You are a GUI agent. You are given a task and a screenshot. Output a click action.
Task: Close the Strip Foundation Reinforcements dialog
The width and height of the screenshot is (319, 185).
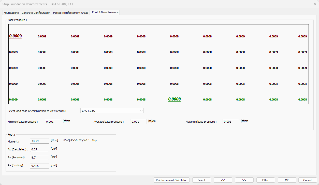315,4
